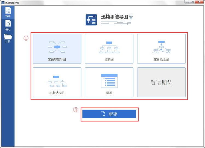Viewport: 205px width, 148px height.
Task: Click the app icon in title bar
Action: 3,3
